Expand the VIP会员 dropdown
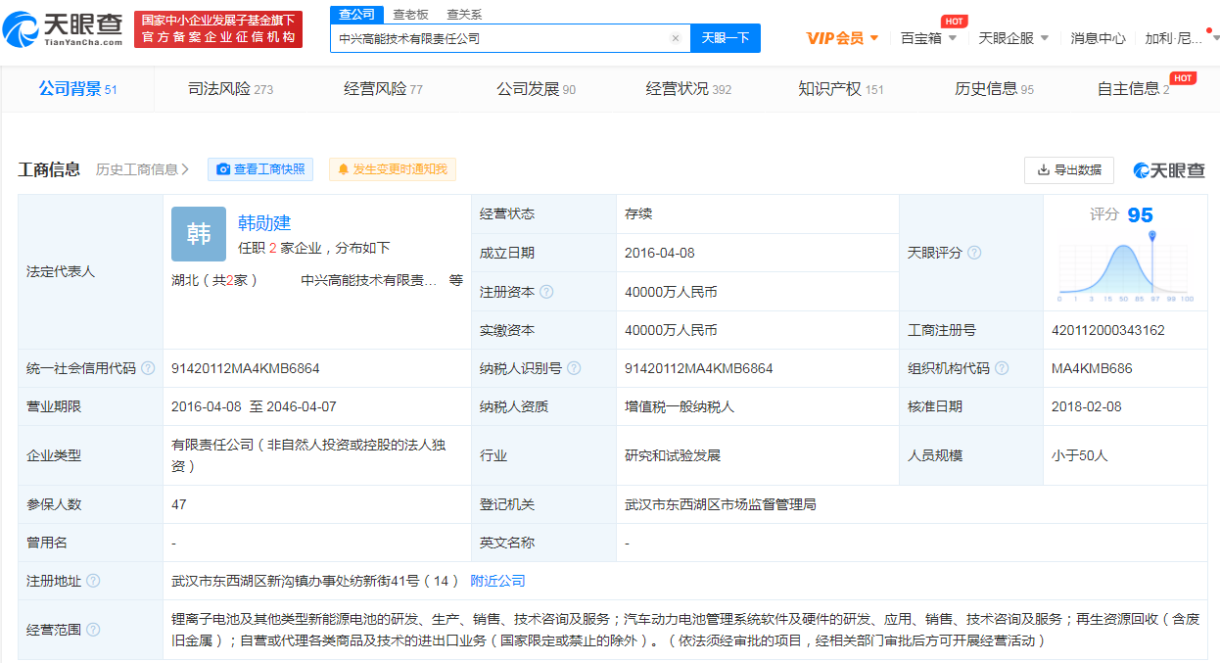 pyautogui.click(x=843, y=38)
